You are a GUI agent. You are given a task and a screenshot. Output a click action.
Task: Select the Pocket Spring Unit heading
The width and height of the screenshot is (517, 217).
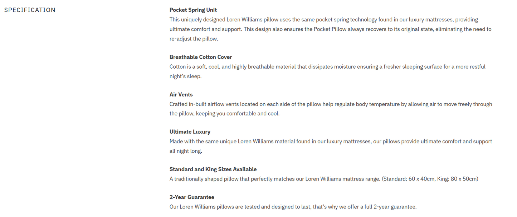(x=193, y=10)
